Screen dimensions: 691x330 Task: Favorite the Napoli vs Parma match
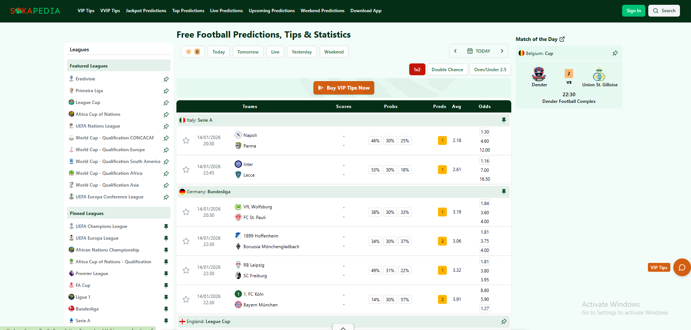tap(186, 140)
